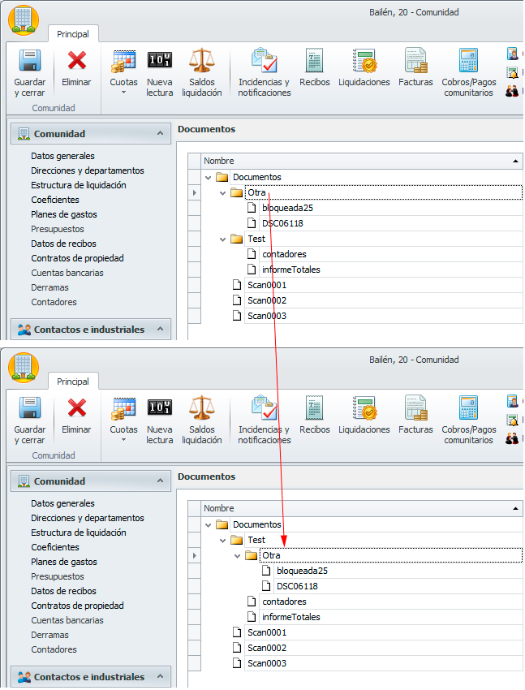Open Contadores link in upper sidebar
The width and height of the screenshot is (525, 690).
[54, 302]
